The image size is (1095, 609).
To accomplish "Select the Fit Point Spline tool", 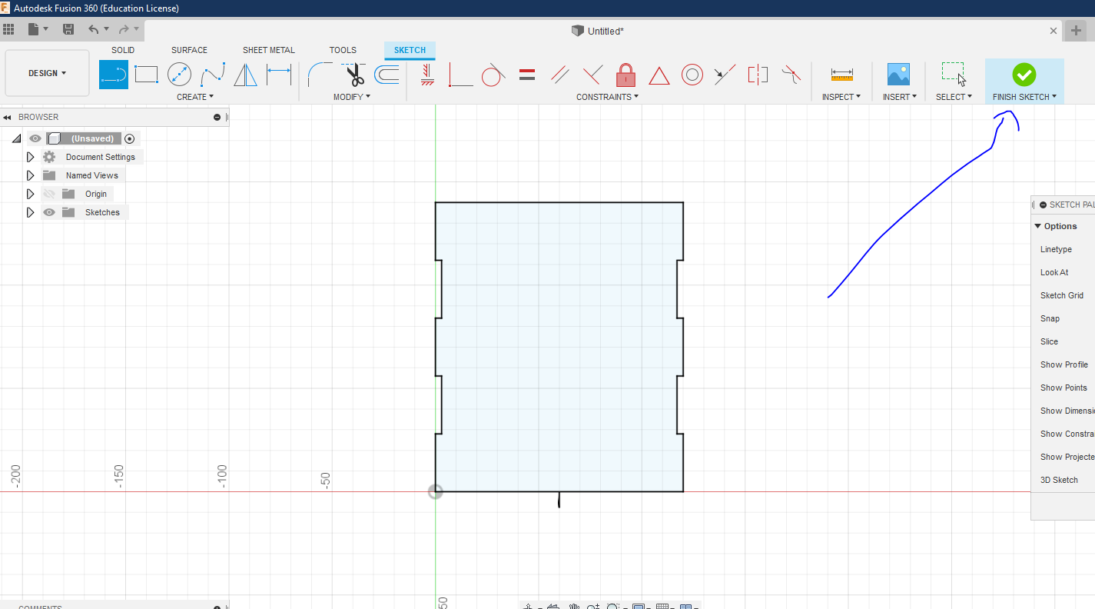I will click(x=213, y=75).
